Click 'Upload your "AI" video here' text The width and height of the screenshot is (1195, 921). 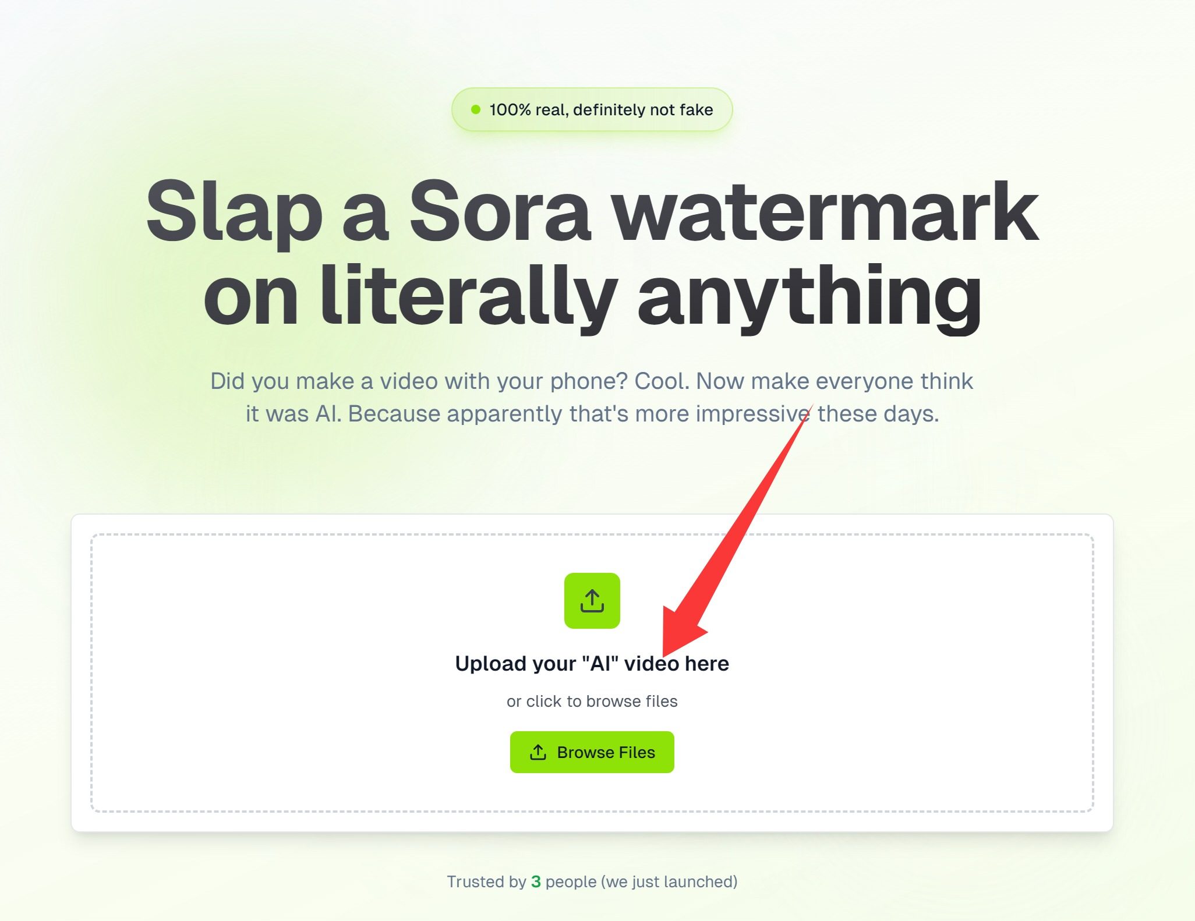coord(592,664)
